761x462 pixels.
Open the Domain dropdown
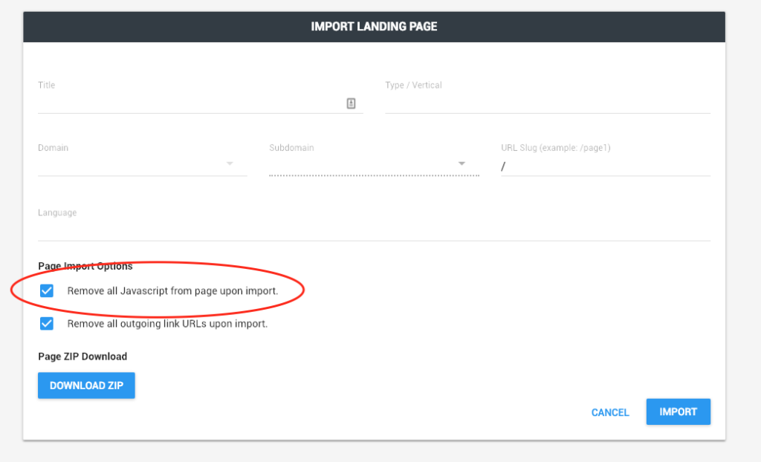click(142, 164)
